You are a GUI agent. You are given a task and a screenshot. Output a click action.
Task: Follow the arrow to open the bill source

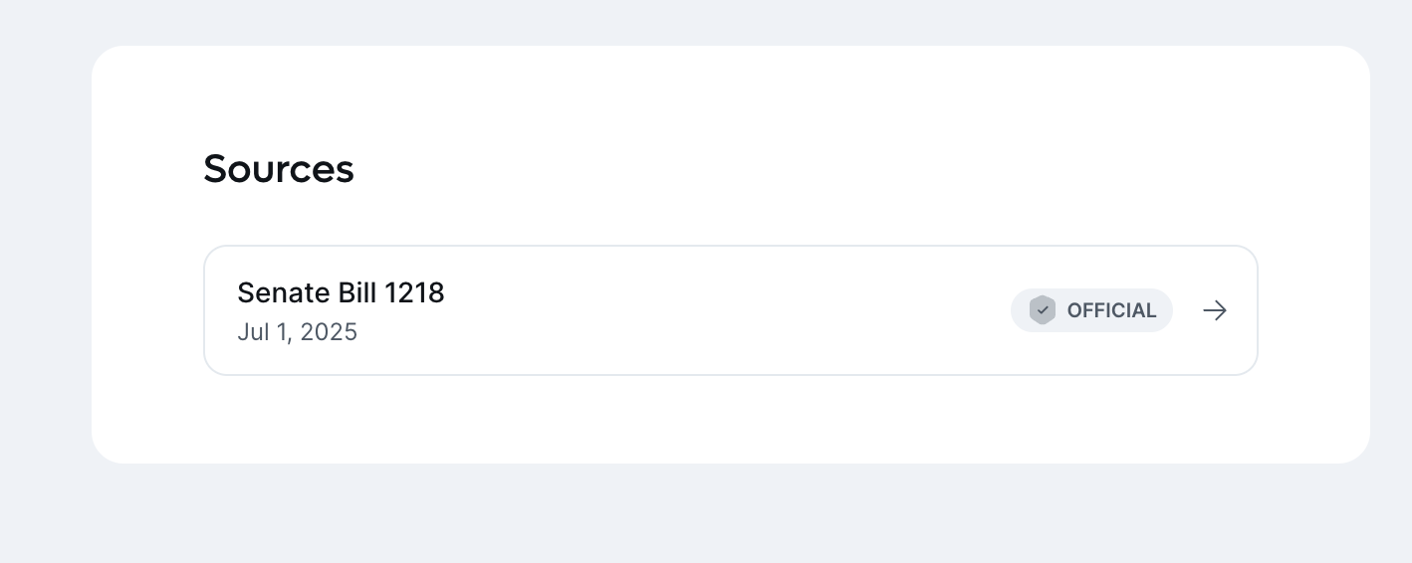(1214, 310)
